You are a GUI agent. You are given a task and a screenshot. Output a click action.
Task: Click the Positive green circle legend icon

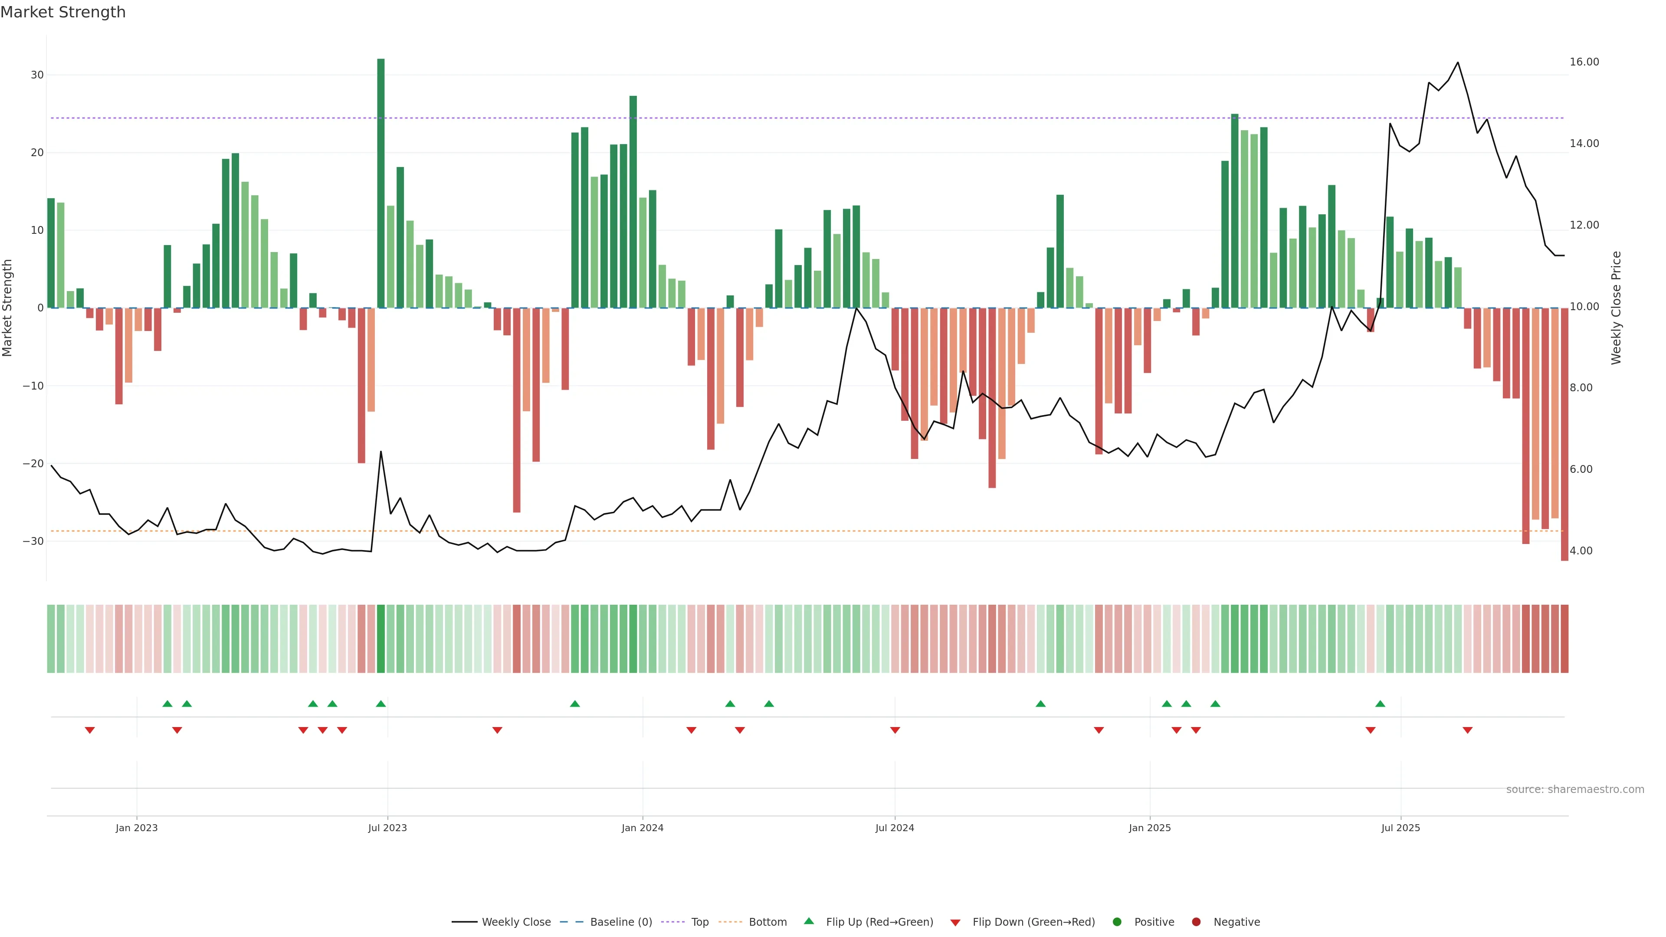(1116, 922)
